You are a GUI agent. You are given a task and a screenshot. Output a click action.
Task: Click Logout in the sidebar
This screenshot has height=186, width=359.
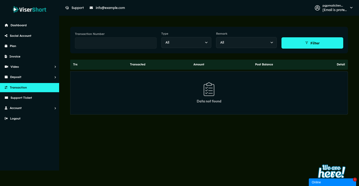[x=15, y=118]
